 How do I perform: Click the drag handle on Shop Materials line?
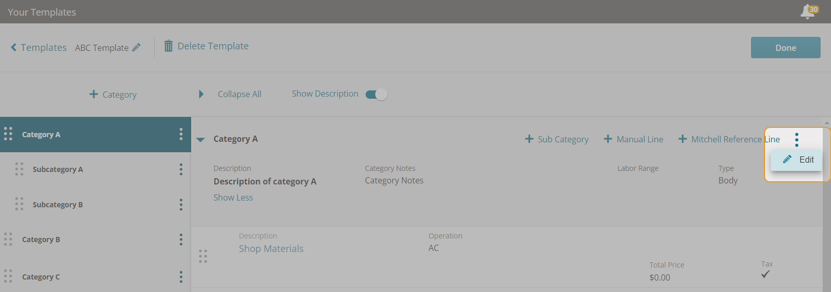coord(203,256)
